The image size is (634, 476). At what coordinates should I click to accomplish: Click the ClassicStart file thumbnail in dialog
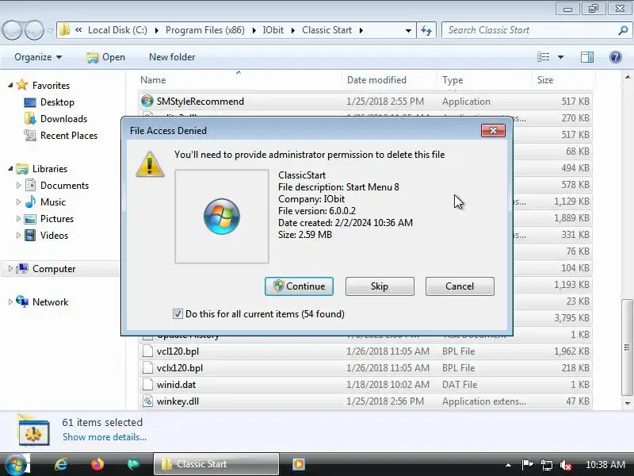222,217
